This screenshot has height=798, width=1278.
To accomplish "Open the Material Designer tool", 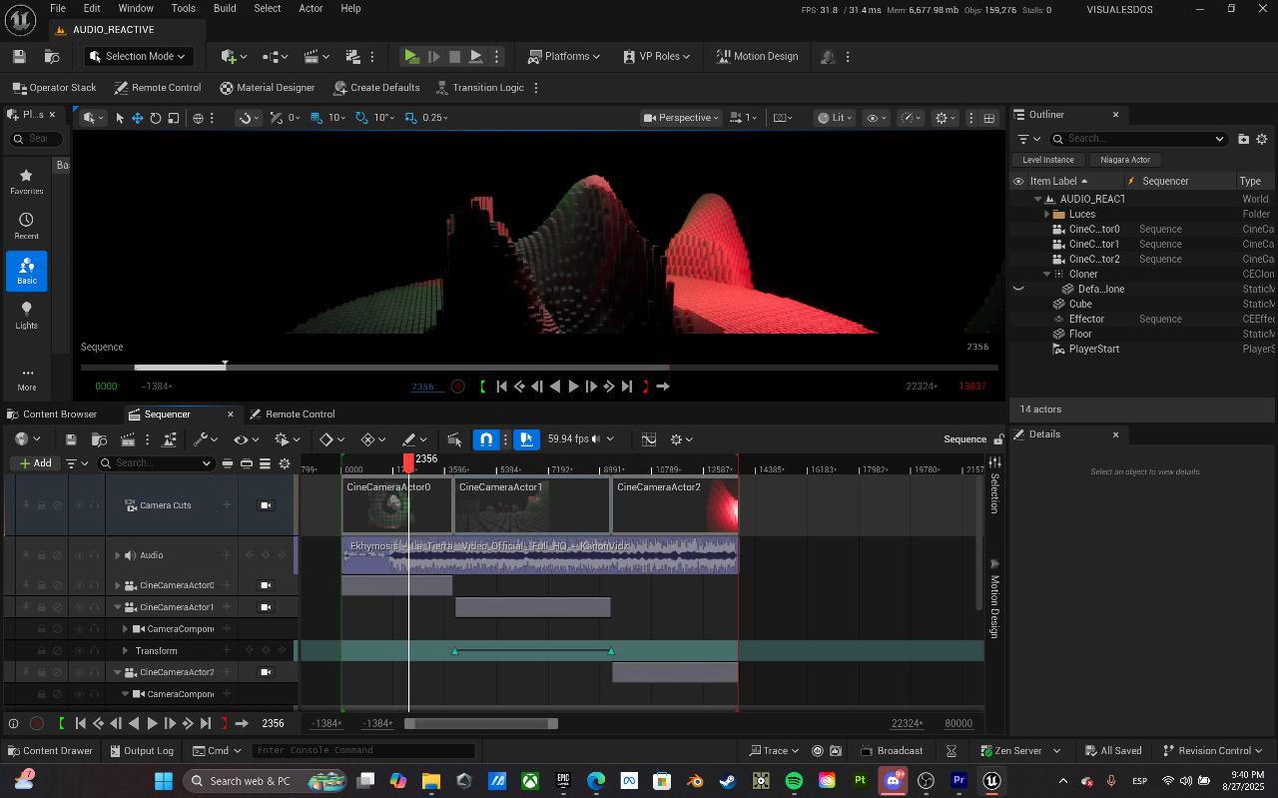I will click(267, 88).
